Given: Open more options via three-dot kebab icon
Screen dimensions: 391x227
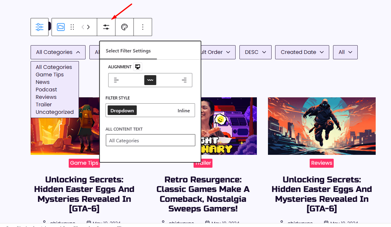Looking at the screenshot, I should coord(143,27).
